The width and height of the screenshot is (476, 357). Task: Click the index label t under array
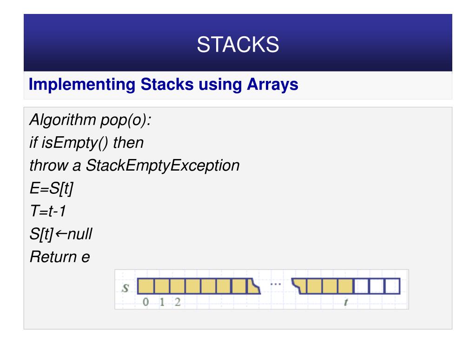(x=346, y=302)
